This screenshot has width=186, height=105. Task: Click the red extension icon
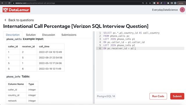point(158,3)
